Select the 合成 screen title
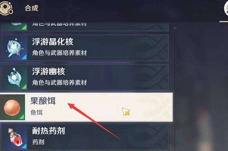The height and width of the screenshot is (151, 228). [31, 8]
